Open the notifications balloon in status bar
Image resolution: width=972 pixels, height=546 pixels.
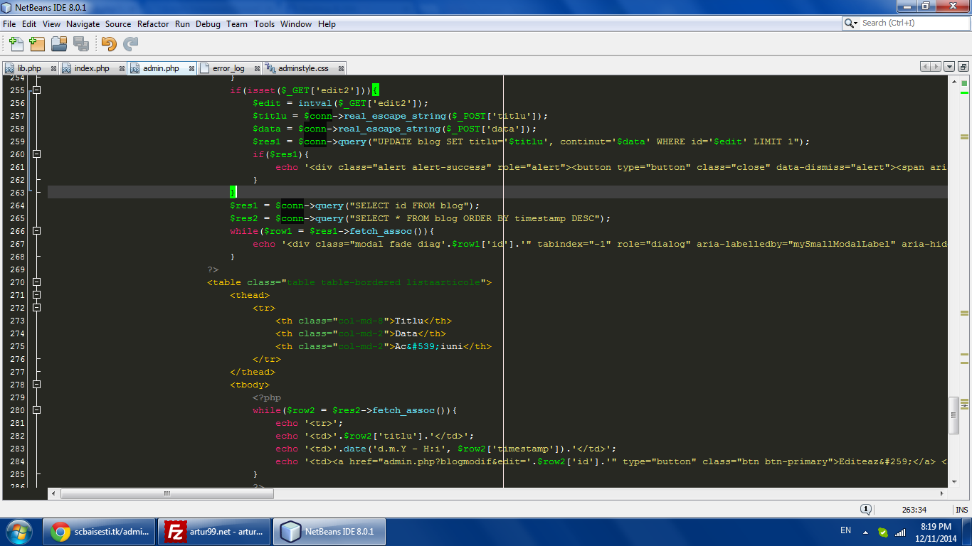866,510
